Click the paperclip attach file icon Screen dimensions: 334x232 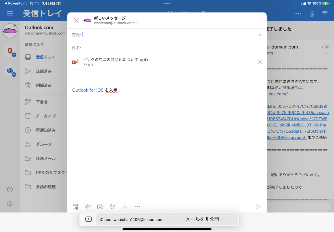(x=88, y=207)
